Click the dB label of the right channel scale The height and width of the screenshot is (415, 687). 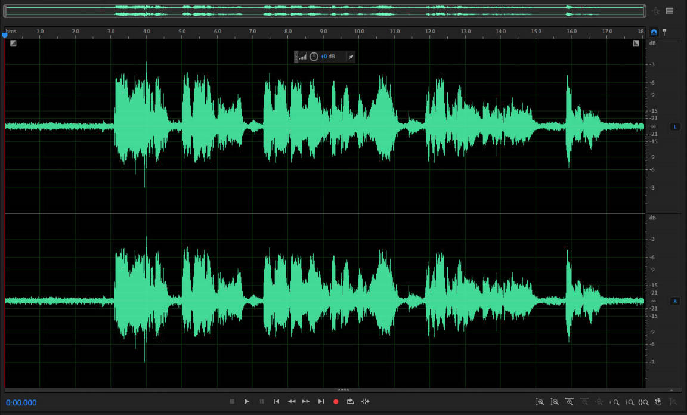point(652,218)
